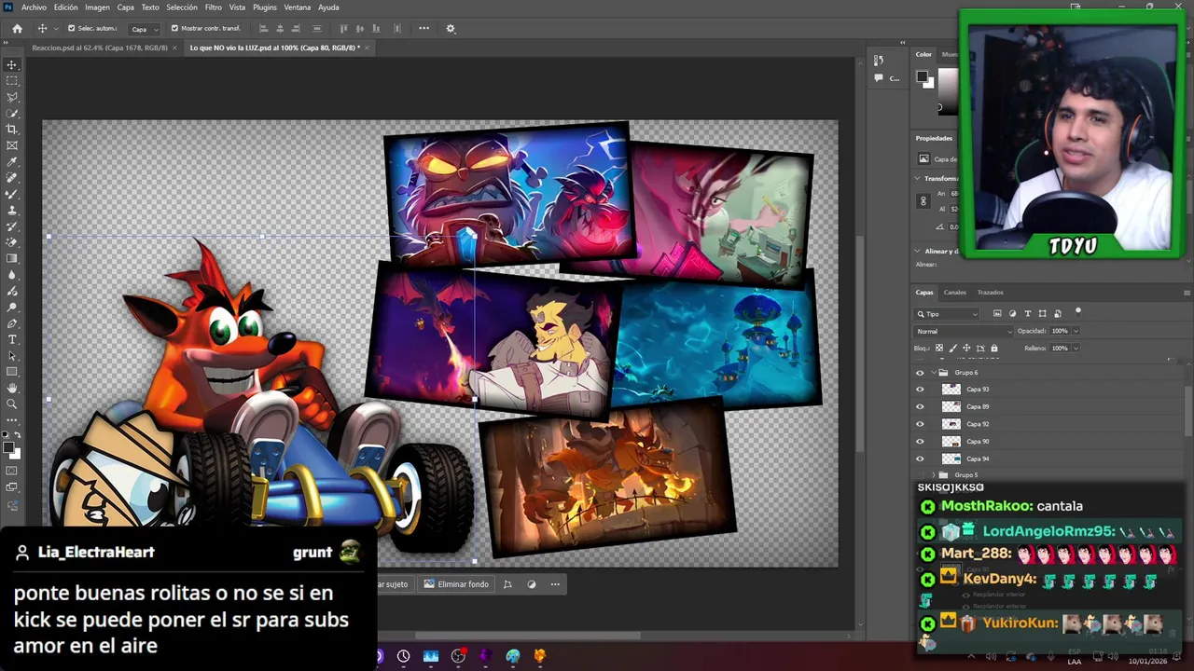The image size is (1194, 671).
Task: Open the Relleno value dropdown arrow
Action: click(1076, 349)
